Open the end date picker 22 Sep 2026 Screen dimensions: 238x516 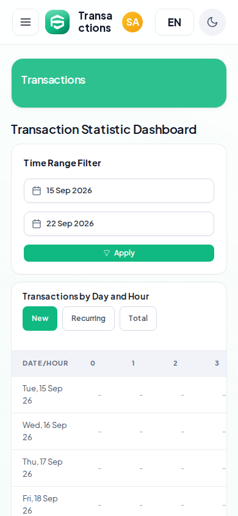(x=119, y=224)
